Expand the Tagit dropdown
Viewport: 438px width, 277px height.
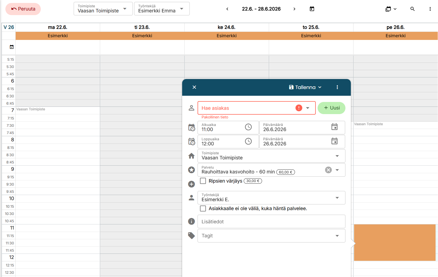click(337, 236)
